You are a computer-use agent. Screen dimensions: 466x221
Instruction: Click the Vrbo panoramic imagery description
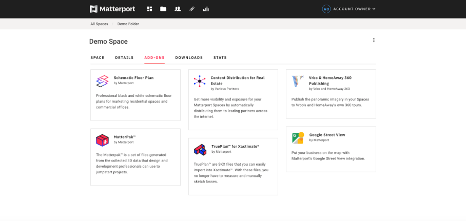click(x=330, y=102)
